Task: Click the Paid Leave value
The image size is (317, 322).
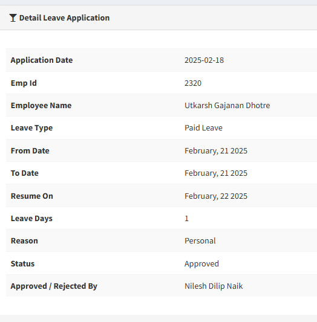Action: 203,127
